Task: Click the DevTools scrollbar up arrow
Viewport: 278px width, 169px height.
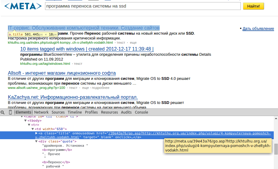Action: coord(276,118)
